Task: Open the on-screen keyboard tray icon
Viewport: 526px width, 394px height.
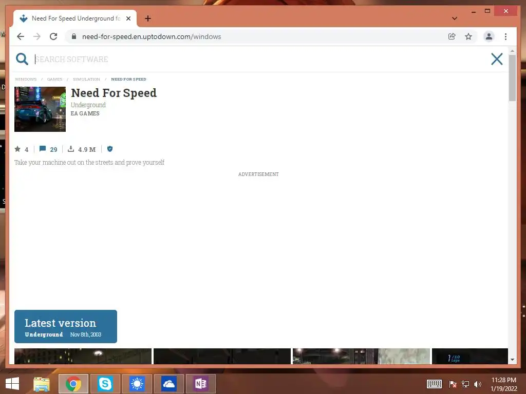Action: tap(434, 384)
